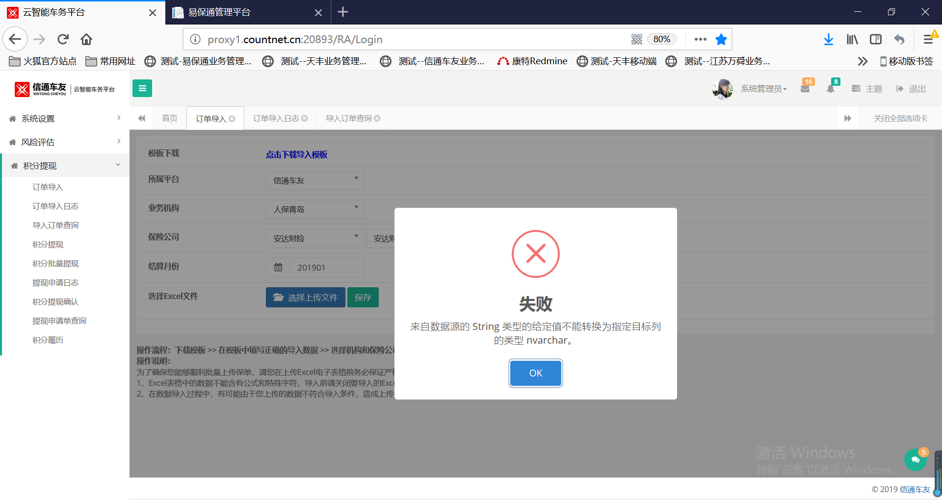942x500 pixels.
Task: Open 业务机构 dropdown showing 人保青岛
Action: (315, 209)
